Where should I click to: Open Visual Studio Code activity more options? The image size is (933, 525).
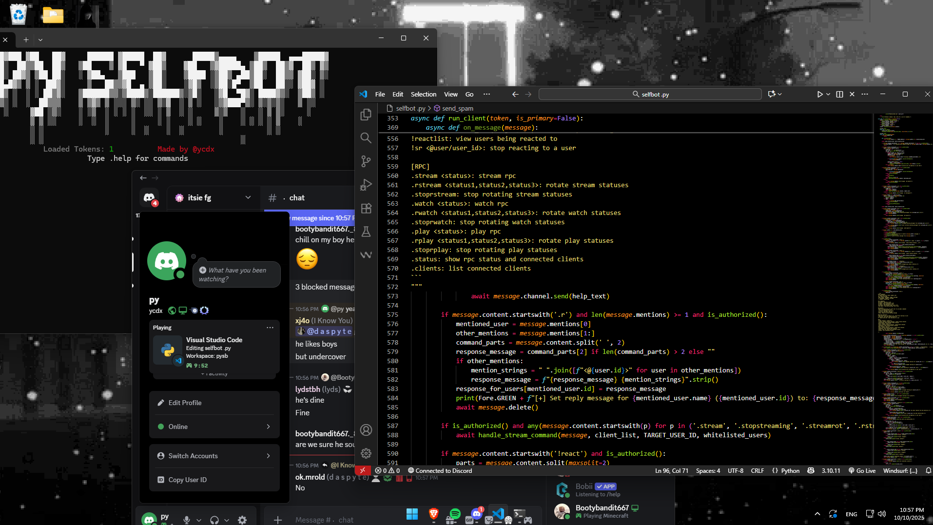point(270,328)
